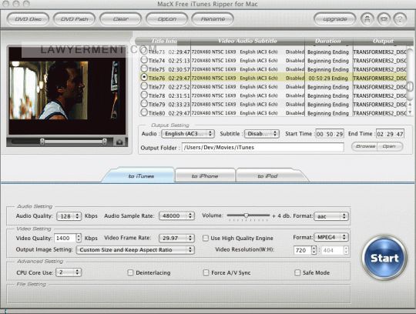Screen dimensions: 416x314
Task: Click the Volume slider handle
Action: (x=247, y=215)
